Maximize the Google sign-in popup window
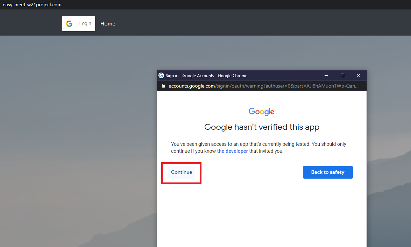Screen dimensions: 411x247 [342, 75]
